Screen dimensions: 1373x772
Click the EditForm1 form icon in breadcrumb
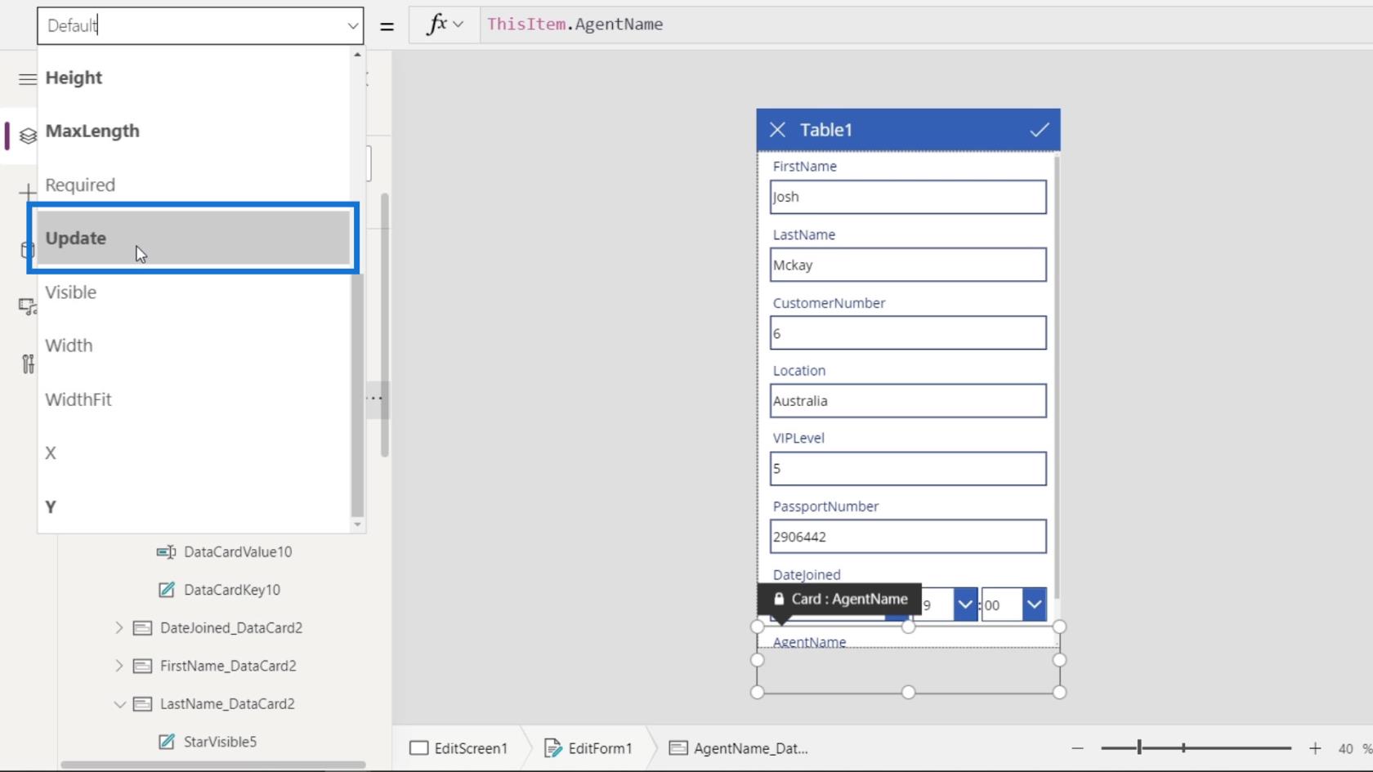pyautogui.click(x=552, y=748)
